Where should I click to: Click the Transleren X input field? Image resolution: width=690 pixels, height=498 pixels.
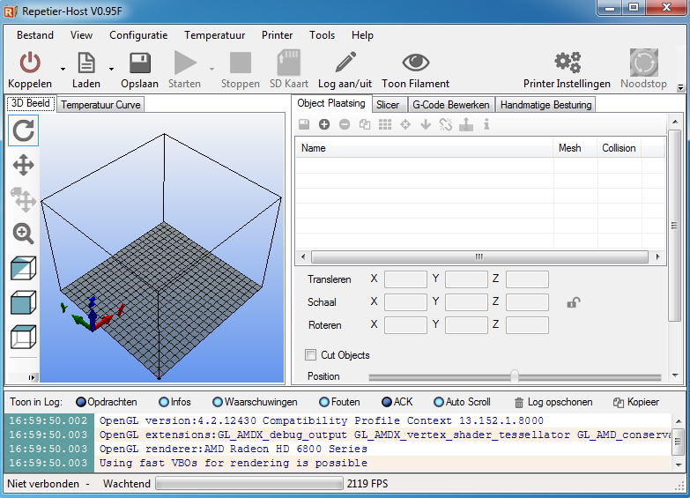405,279
